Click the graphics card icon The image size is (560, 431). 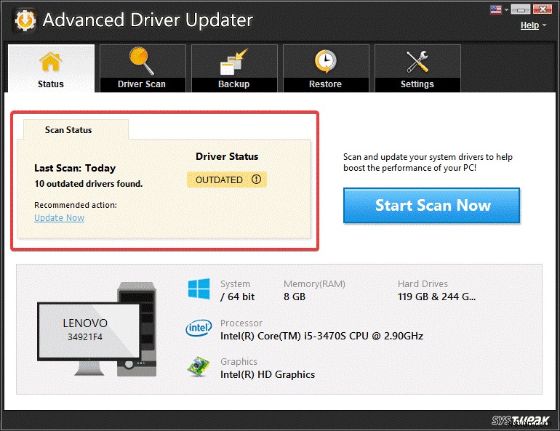[x=199, y=366]
